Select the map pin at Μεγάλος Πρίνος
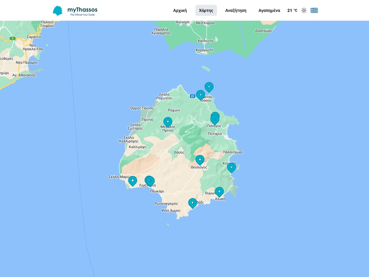 [x=168, y=122]
